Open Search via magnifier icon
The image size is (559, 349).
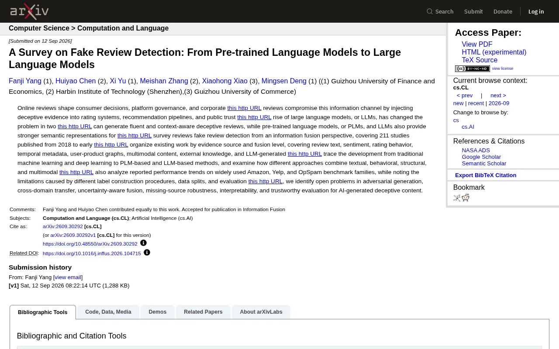coord(430,11)
